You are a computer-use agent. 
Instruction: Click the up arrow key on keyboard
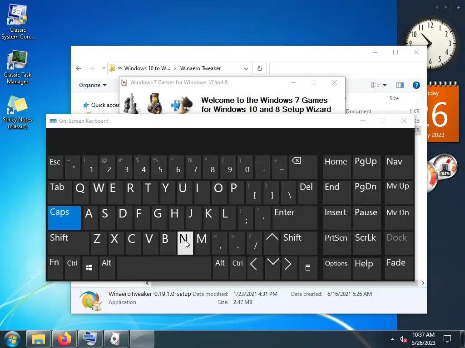(x=272, y=243)
